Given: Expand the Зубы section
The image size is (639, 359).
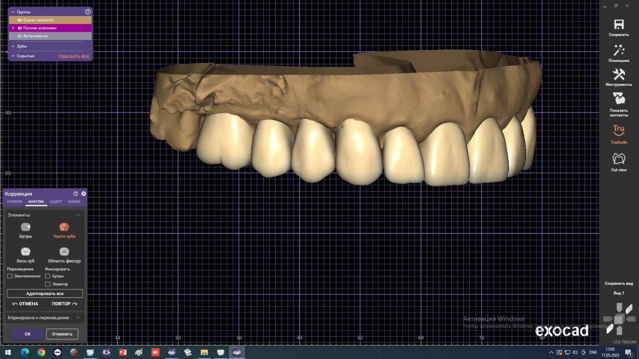Looking at the screenshot, I should point(13,46).
